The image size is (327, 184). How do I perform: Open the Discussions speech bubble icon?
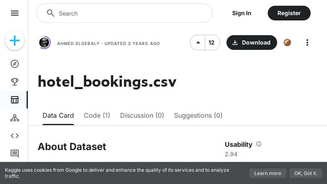[x=15, y=154]
